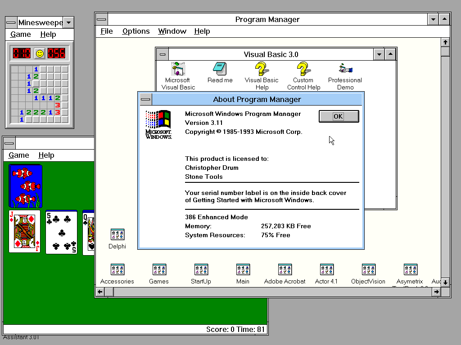
Task: Maximize the Visual Basic 3.0 group window
Action: [x=390, y=54]
